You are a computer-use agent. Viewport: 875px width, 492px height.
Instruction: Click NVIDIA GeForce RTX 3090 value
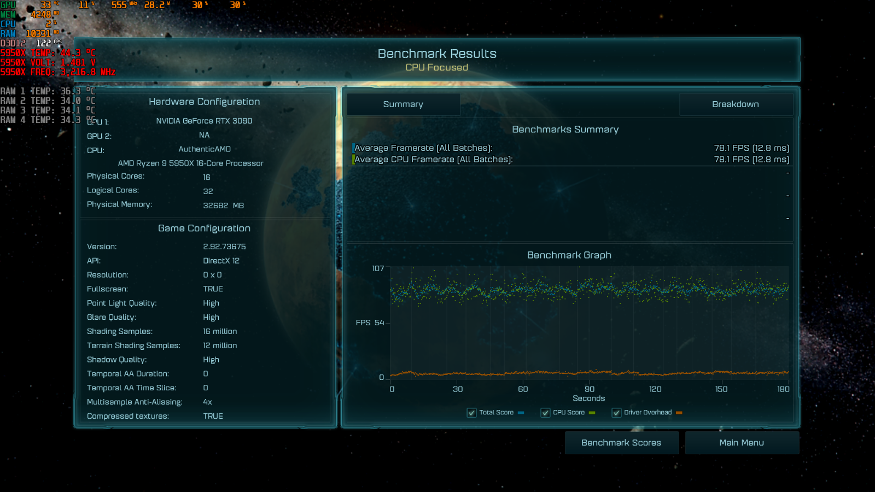[204, 121]
